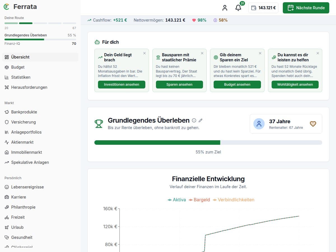Dismiss the 'Dein Geld liegt brach' card
Image resolution: width=336 pixels, height=252 pixels.
(x=144, y=53)
